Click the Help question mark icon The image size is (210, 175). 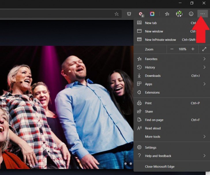(x=139, y=156)
